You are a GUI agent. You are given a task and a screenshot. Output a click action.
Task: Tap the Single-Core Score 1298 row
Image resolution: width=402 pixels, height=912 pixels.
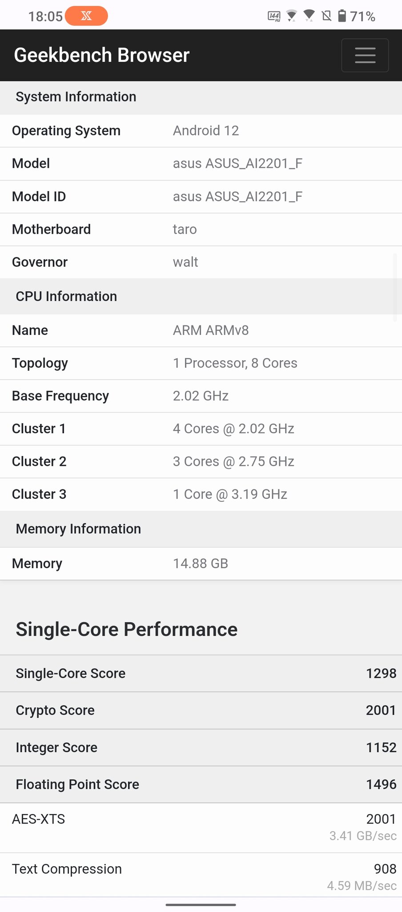pos(201,673)
